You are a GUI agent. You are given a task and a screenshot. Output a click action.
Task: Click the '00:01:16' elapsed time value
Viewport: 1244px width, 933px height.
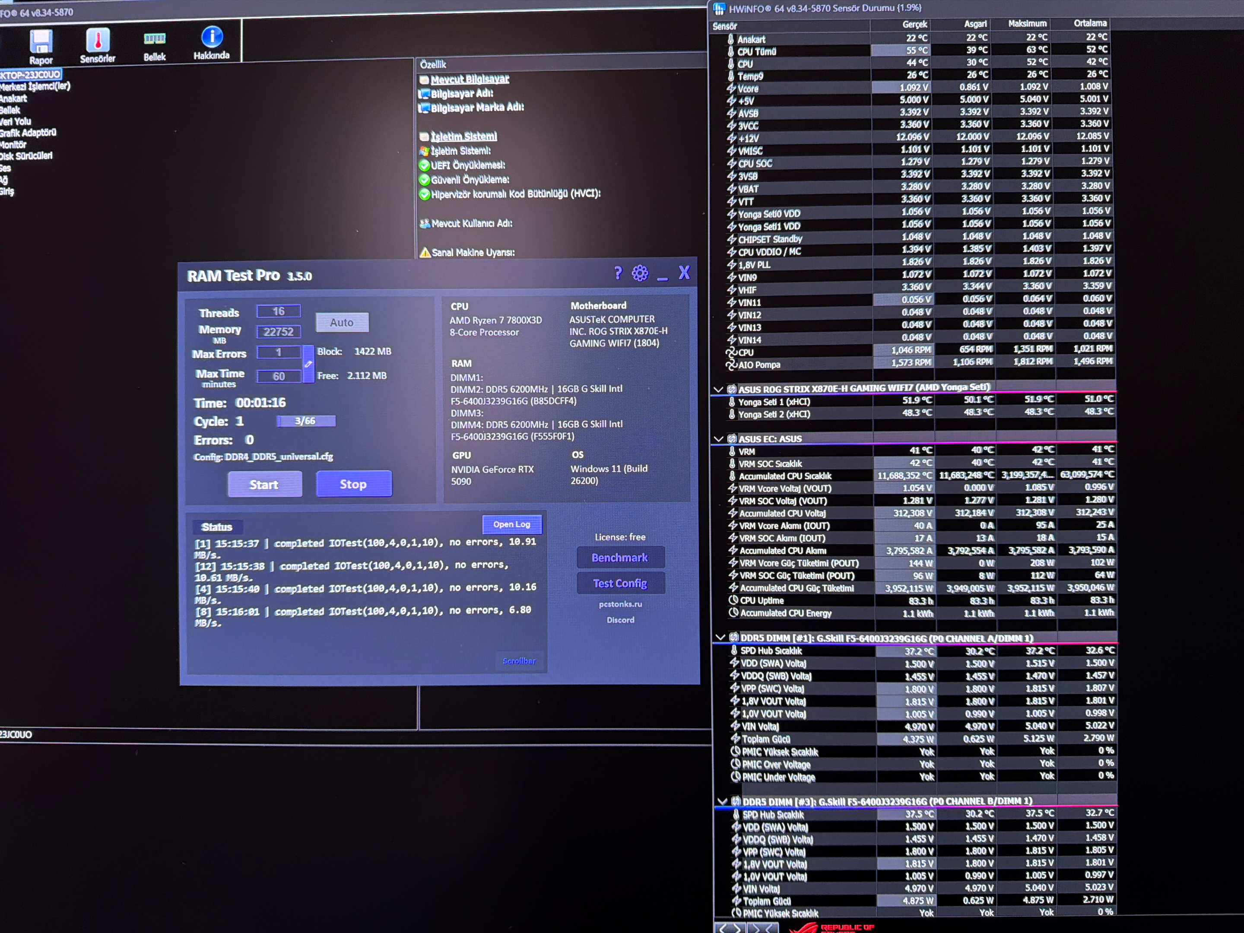point(261,403)
